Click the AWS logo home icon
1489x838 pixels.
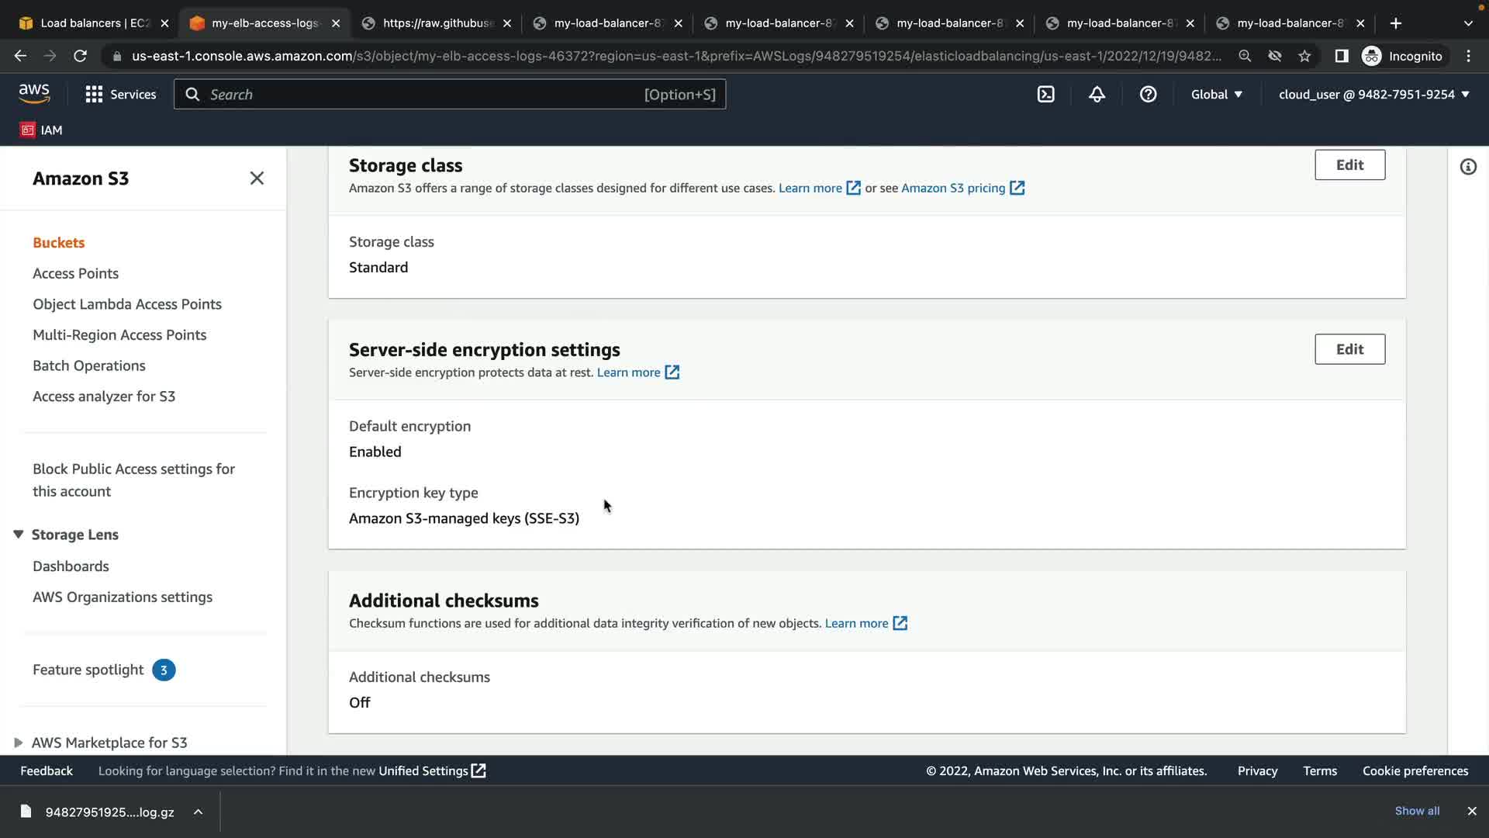pos(34,94)
